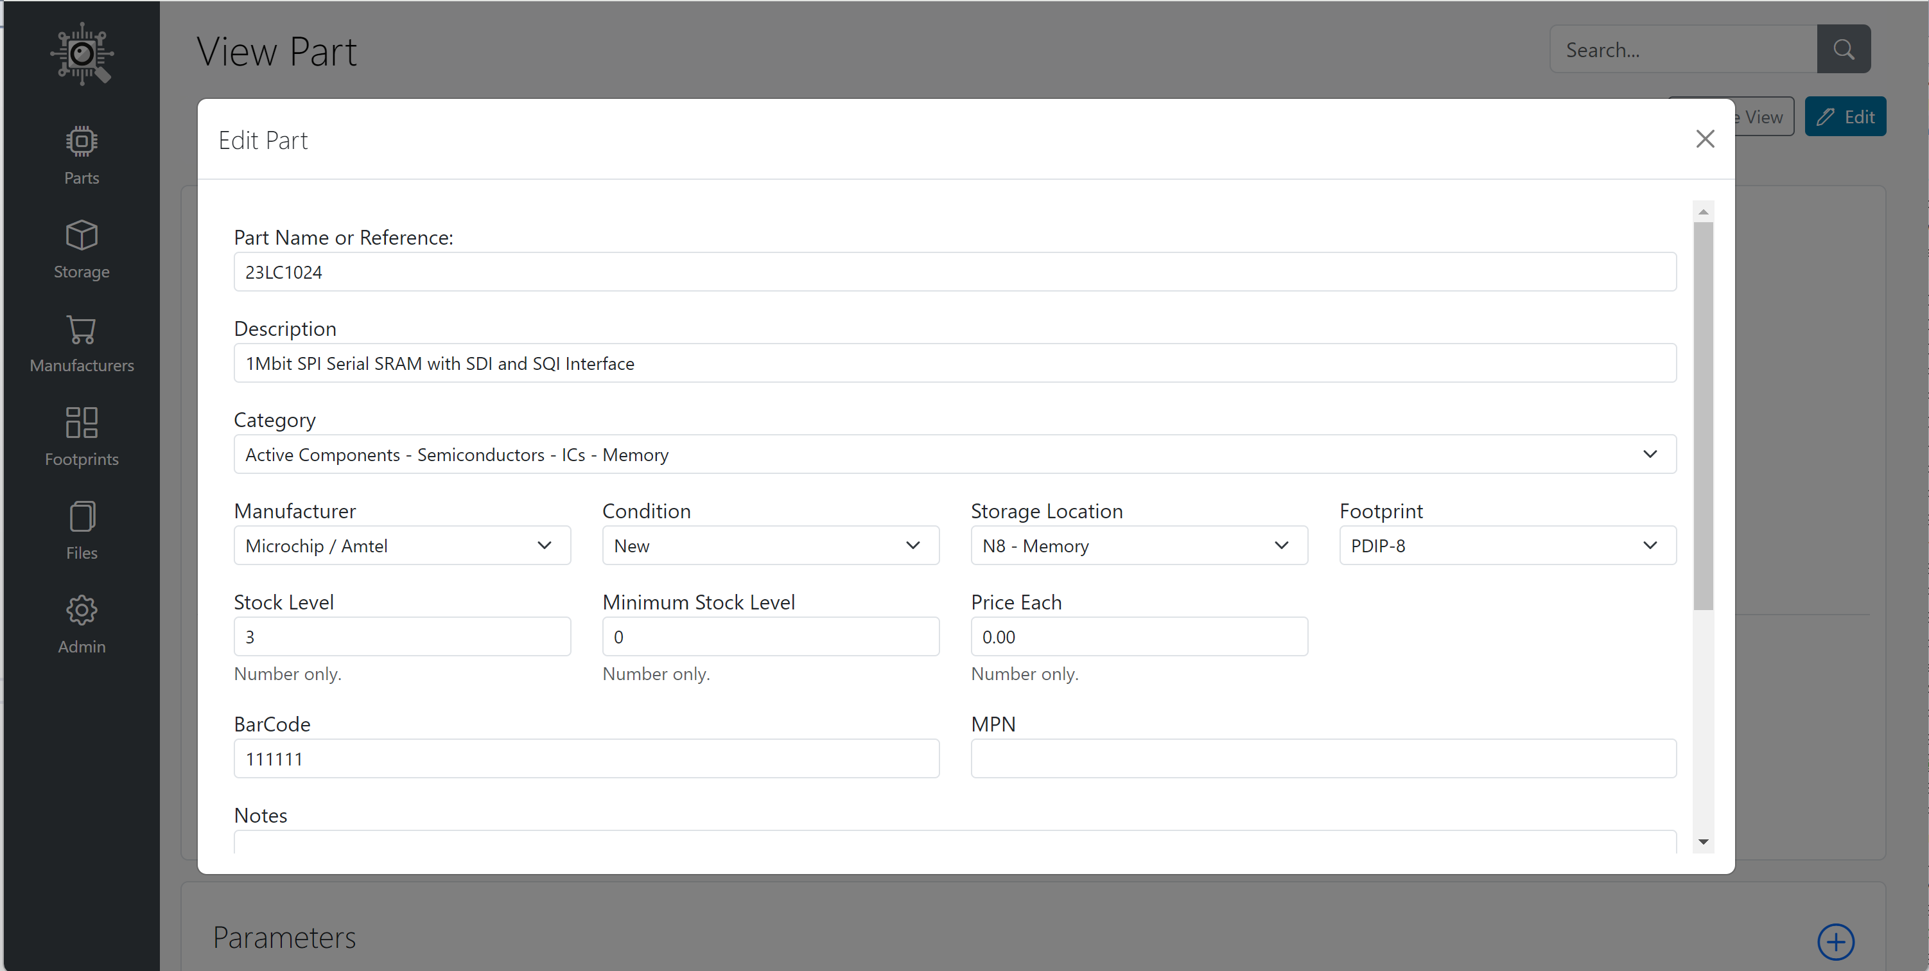
Task: Open the Category dropdown
Action: pos(1650,453)
